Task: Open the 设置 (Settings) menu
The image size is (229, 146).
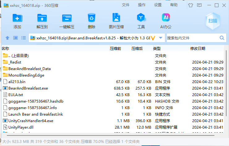Action: [158, 5]
